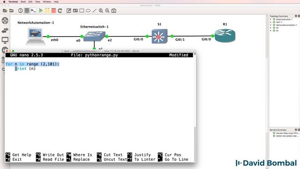Browse routers in device sidebar
Viewport: 300px width, 169px height.
(5, 21)
